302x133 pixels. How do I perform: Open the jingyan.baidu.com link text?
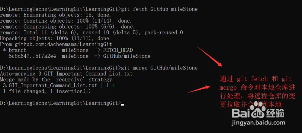pyautogui.click(x=259, y=122)
